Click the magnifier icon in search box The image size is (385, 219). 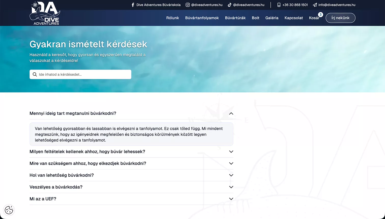click(35, 74)
